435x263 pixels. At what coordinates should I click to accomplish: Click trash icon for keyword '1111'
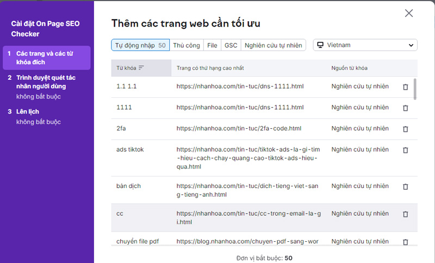[x=405, y=108]
